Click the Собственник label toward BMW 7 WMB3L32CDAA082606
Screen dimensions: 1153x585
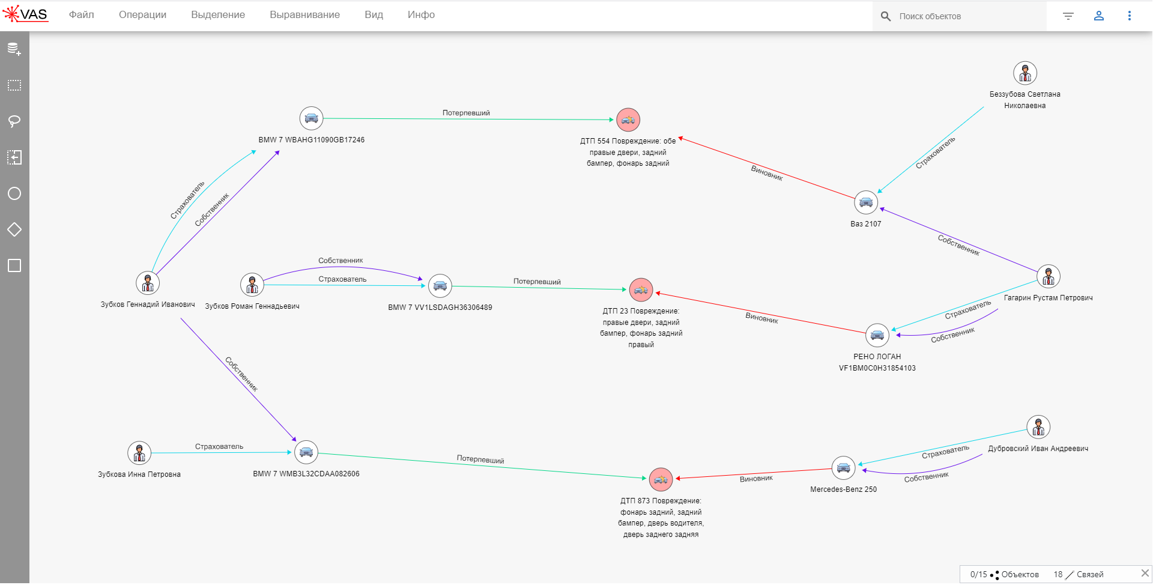[x=241, y=374]
